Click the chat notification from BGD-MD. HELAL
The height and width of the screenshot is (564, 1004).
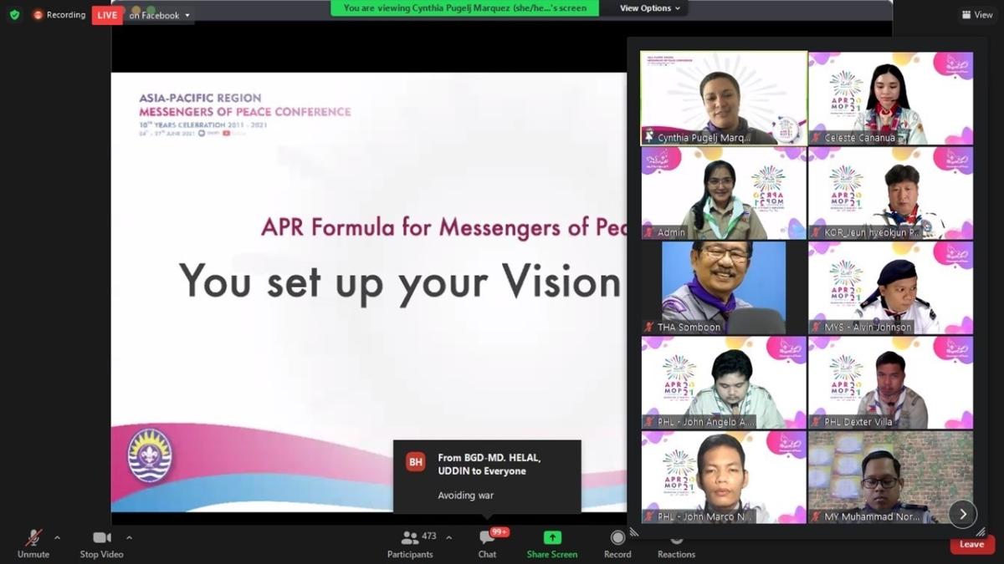(x=487, y=476)
